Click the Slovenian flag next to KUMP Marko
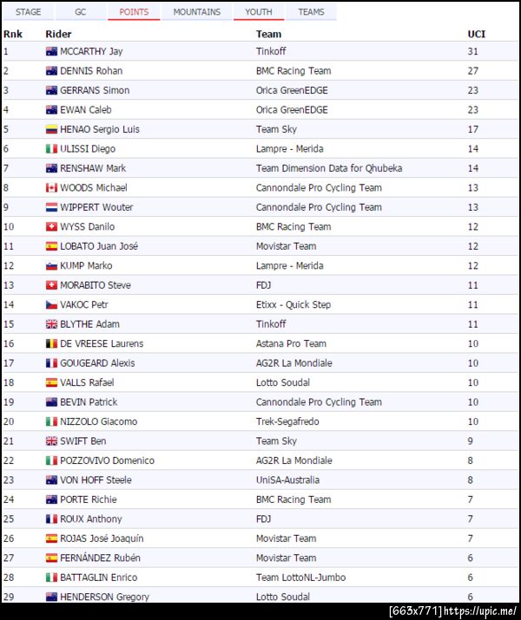Screen dimensions: 521x620 [51, 265]
